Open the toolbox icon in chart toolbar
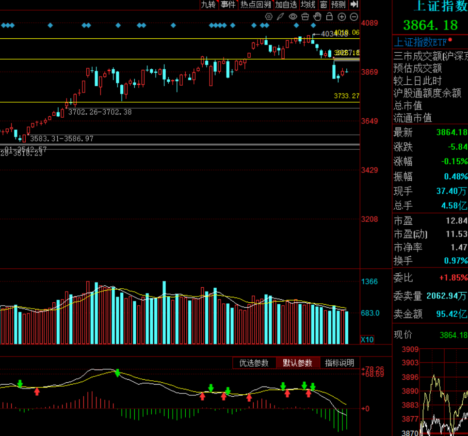This screenshot has width=468, height=436. [305, 17]
